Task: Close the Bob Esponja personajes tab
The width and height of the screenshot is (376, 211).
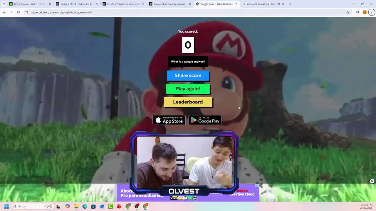Action: click(190, 4)
